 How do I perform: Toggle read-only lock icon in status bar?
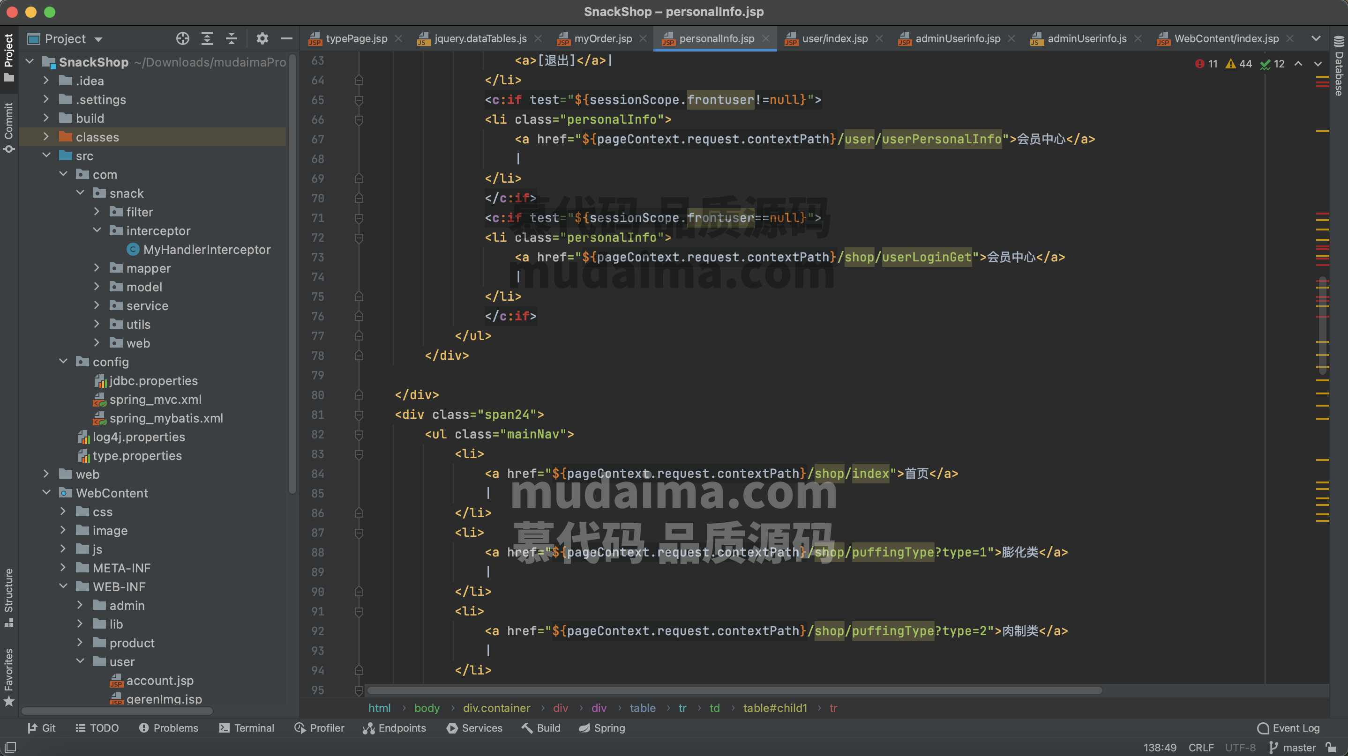point(1332,748)
